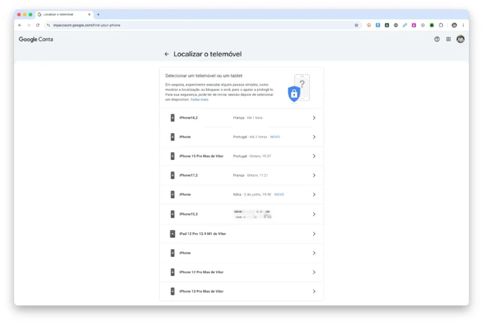The width and height of the screenshot is (483, 324).
Task: Open the Google account avatar on the page
Action: [x=460, y=39]
